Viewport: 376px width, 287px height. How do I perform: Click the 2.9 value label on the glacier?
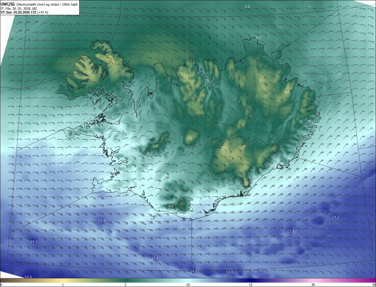189,138
